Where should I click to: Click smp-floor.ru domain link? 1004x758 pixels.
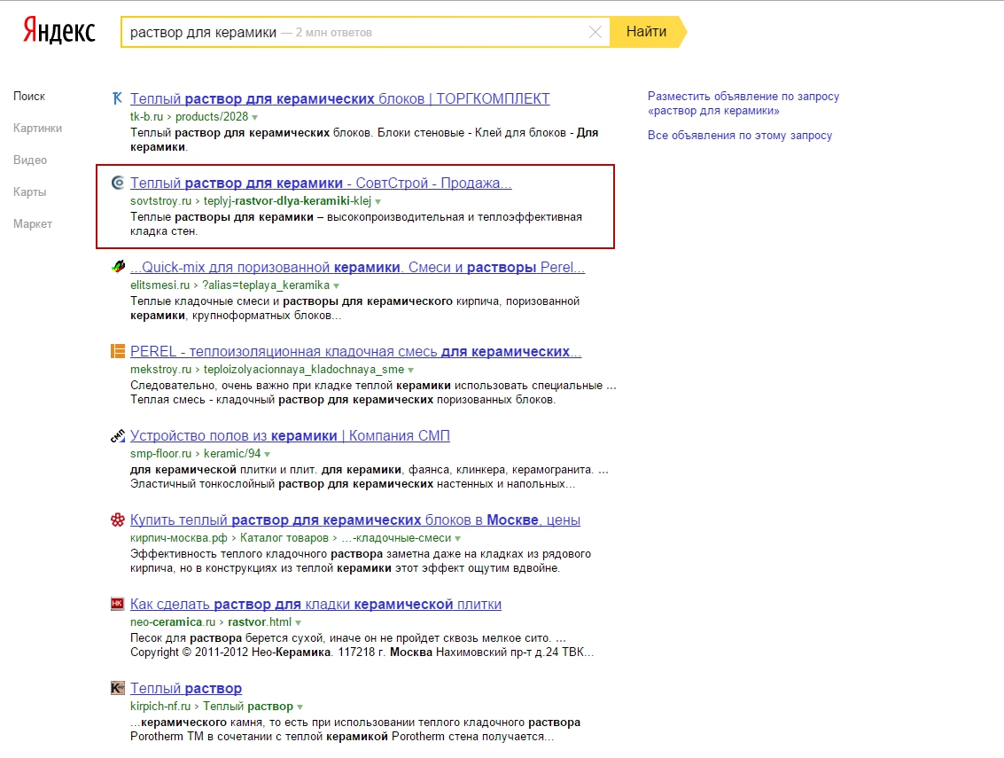[160, 454]
